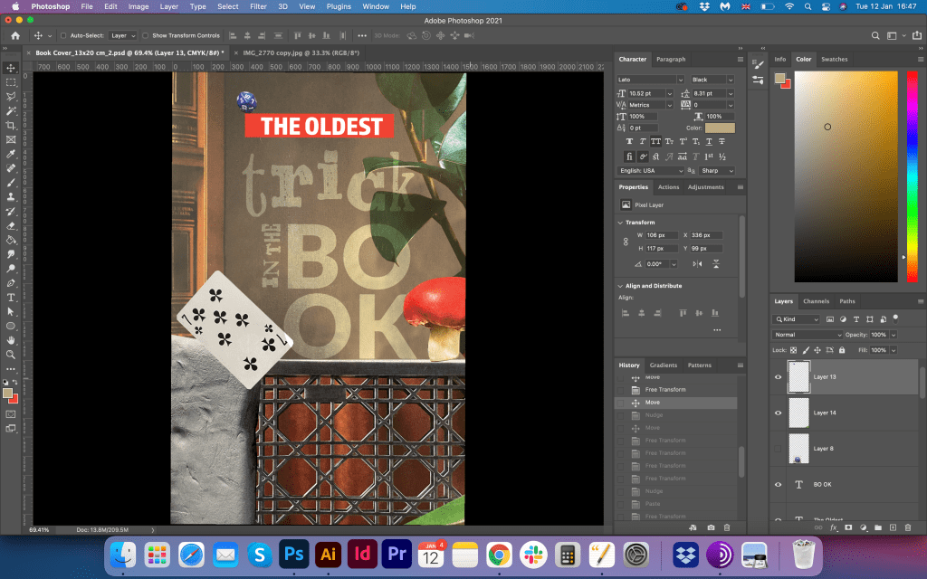Open Illustrator from the Dock

click(x=332, y=554)
